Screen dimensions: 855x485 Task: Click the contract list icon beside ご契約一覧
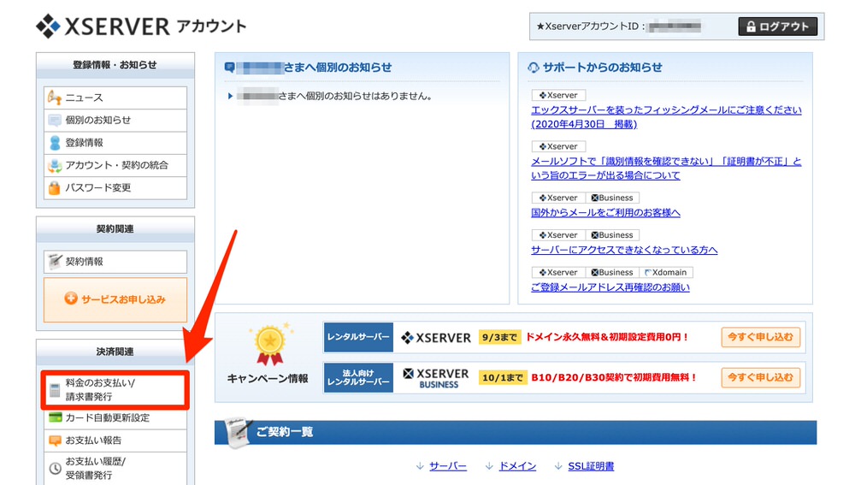pos(239,433)
